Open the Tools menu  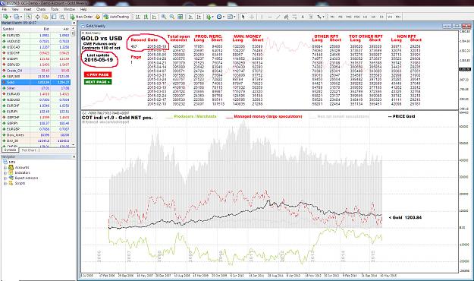click(55, 9)
